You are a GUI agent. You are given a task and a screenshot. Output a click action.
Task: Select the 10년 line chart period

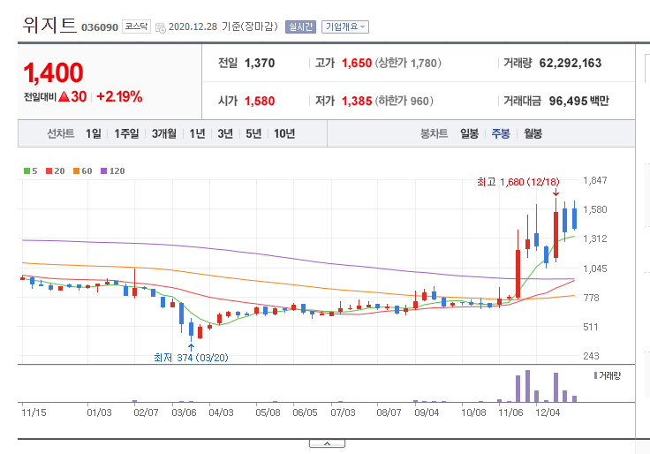tap(284, 133)
